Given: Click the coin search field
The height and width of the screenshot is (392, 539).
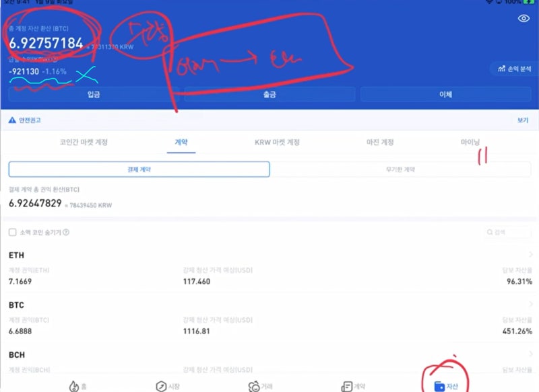Looking at the screenshot, I should click(507, 232).
